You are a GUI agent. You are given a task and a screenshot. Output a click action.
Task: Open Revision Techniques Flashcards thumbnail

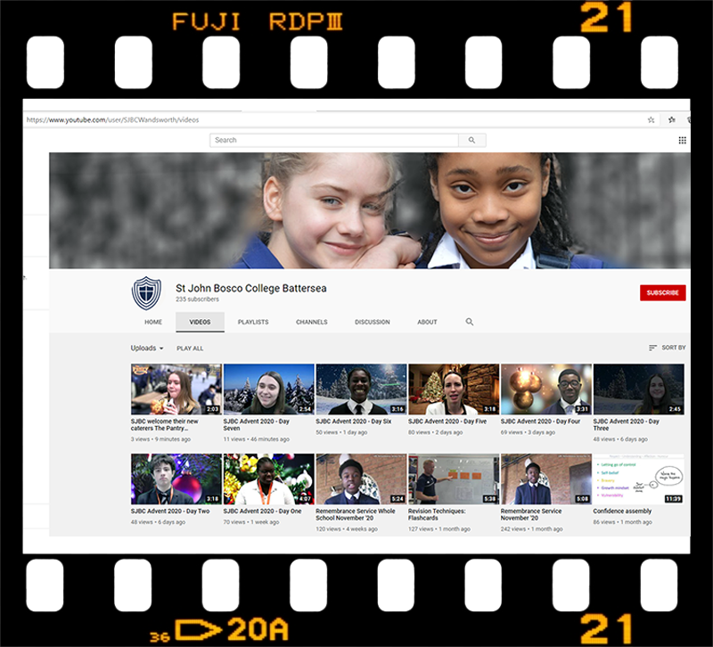(454, 479)
